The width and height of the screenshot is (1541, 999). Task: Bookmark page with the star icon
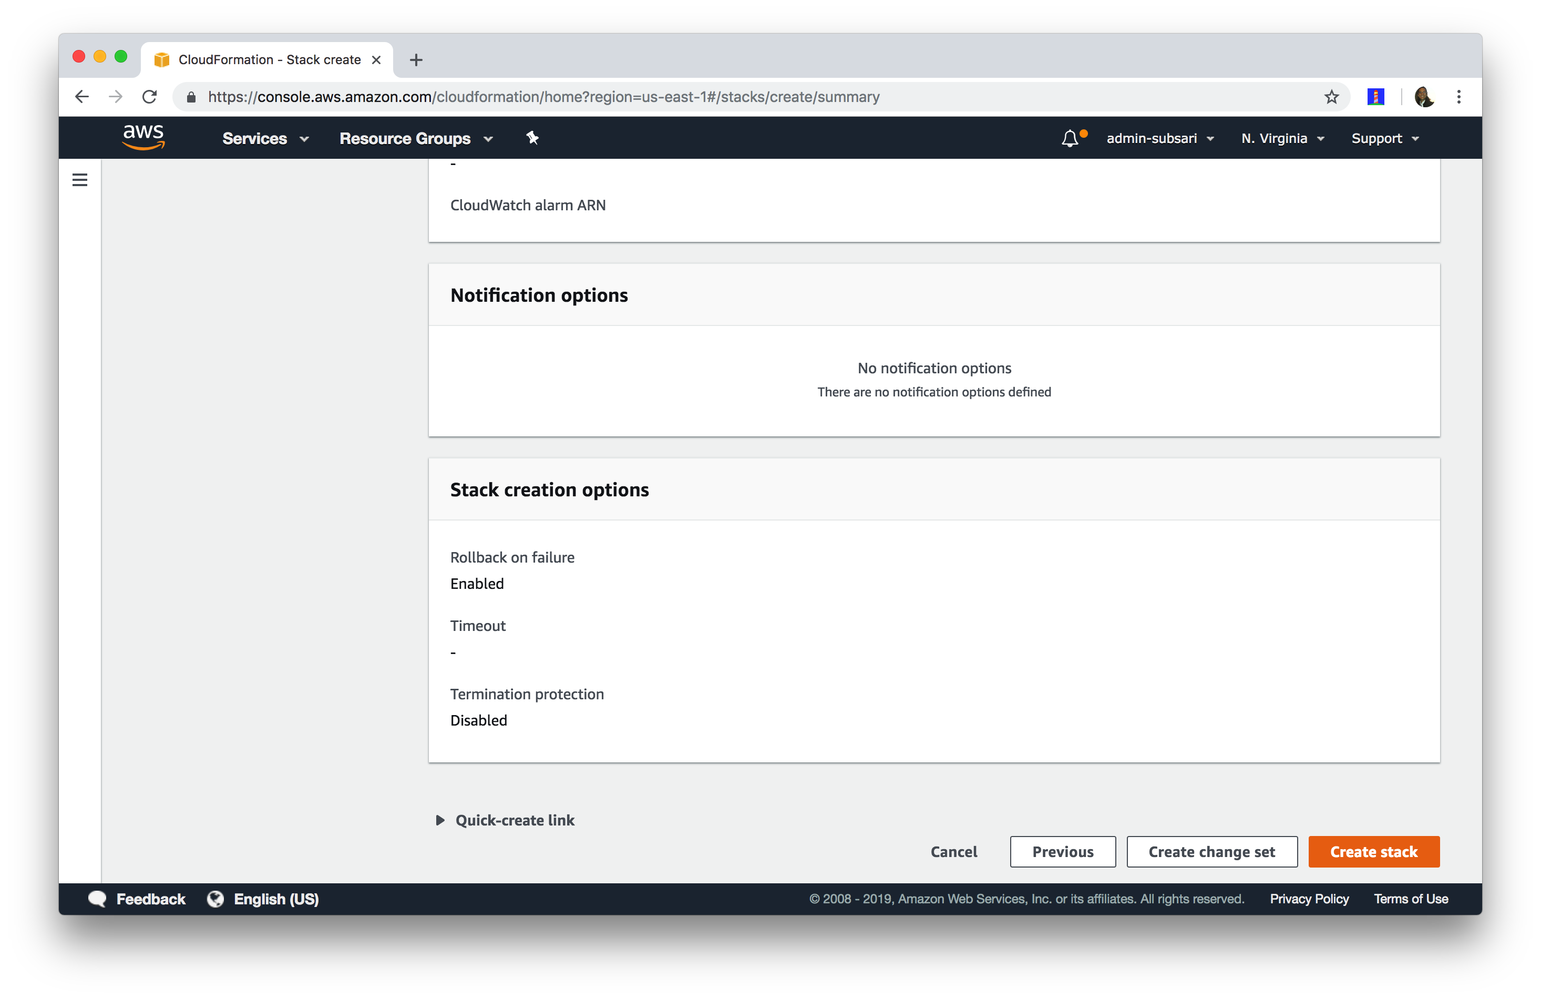[x=1331, y=97]
